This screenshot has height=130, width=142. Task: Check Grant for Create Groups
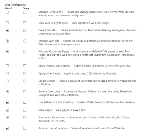[7, 81]
